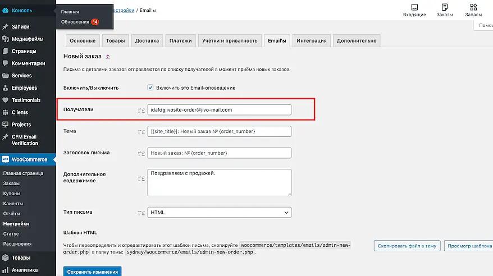Open the Обновления flyout menu item
This screenshot has height=276, width=493.
tap(75, 22)
